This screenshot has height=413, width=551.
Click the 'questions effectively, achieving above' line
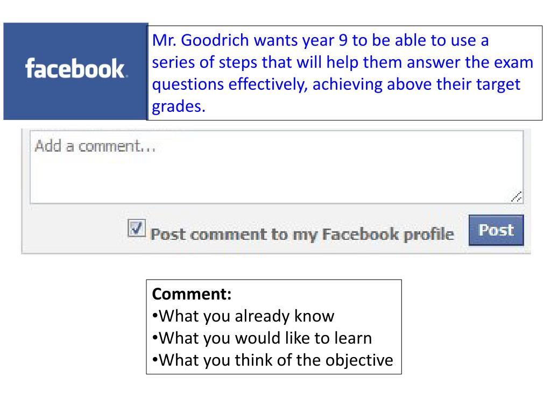click(x=336, y=84)
